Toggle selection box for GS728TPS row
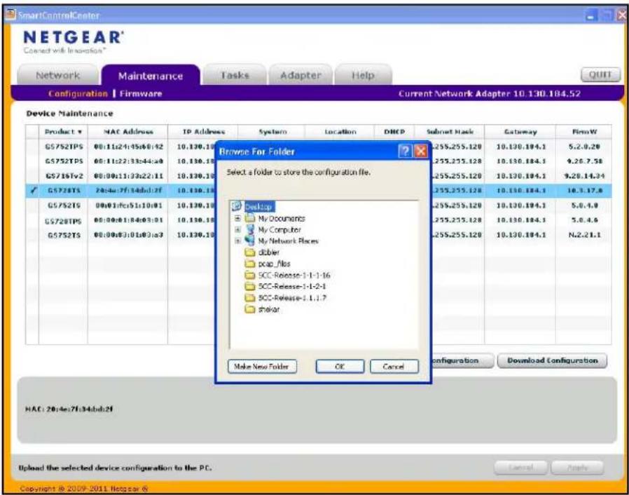This screenshot has width=629, height=495. point(32,220)
